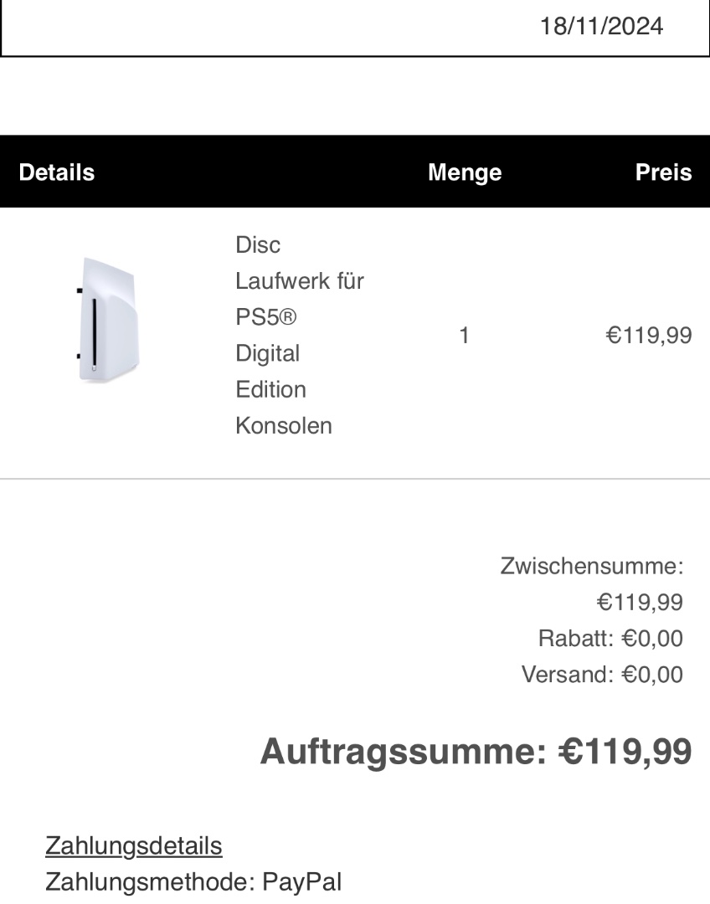Click the word Disc in product name
The image size is (710, 904).
click(x=258, y=245)
